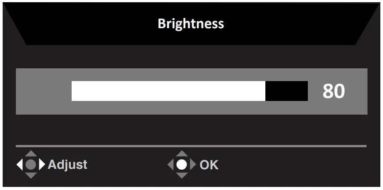Click the brightness value 80

333,91
